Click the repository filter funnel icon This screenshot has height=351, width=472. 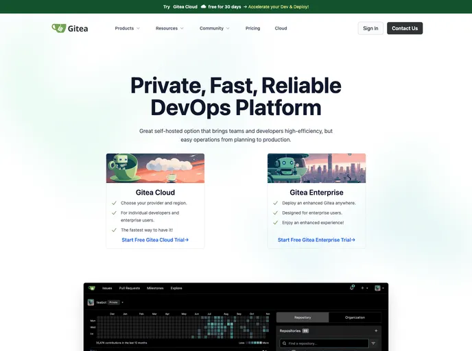coord(373,343)
